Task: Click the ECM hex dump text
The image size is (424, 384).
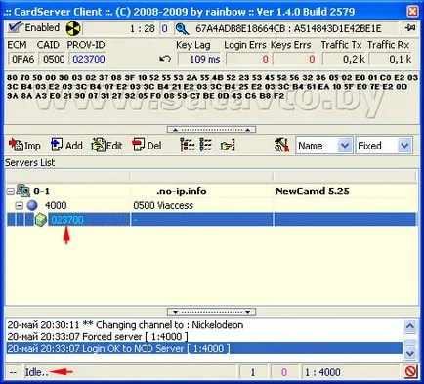Action: point(212,87)
